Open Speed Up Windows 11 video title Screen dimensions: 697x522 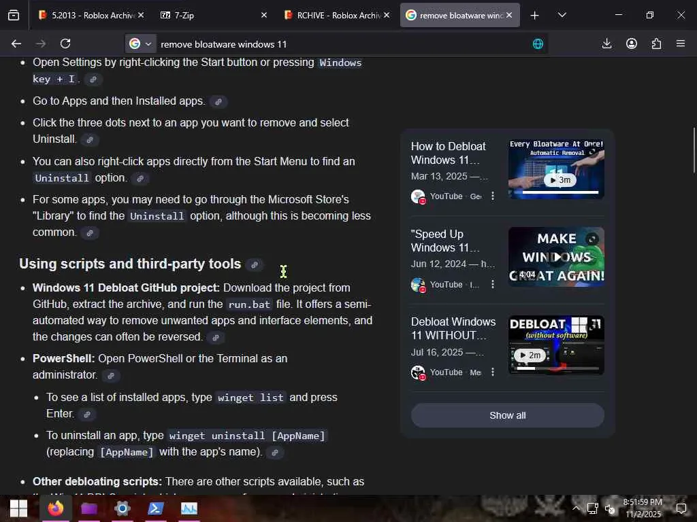(445, 241)
